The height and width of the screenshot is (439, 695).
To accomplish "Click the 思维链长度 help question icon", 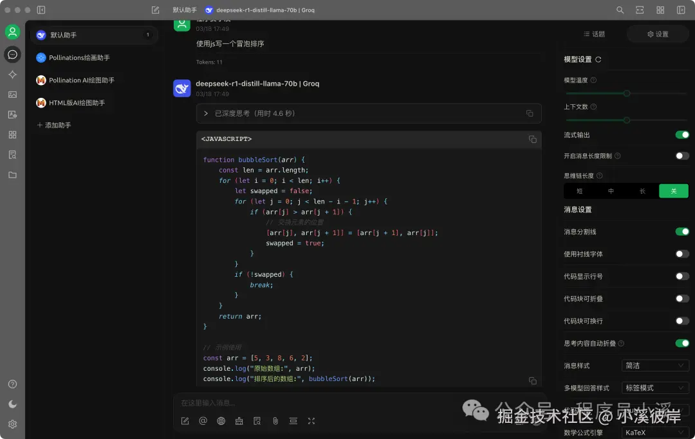I will tap(599, 176).
